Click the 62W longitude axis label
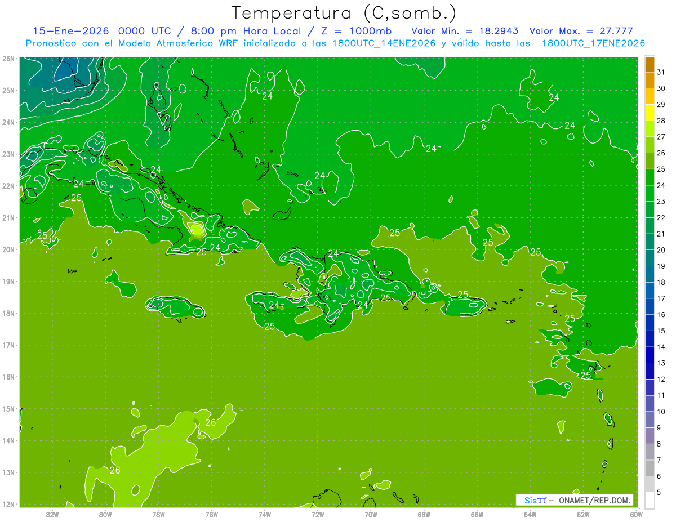Screen dimensions: 676x522 point(583,514)
